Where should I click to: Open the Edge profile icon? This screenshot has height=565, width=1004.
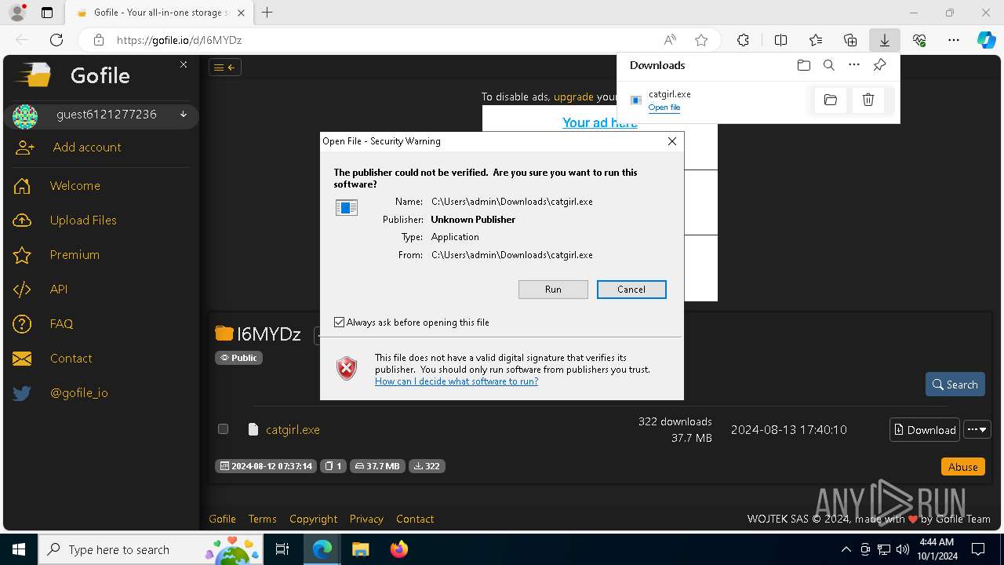[17, 13]
